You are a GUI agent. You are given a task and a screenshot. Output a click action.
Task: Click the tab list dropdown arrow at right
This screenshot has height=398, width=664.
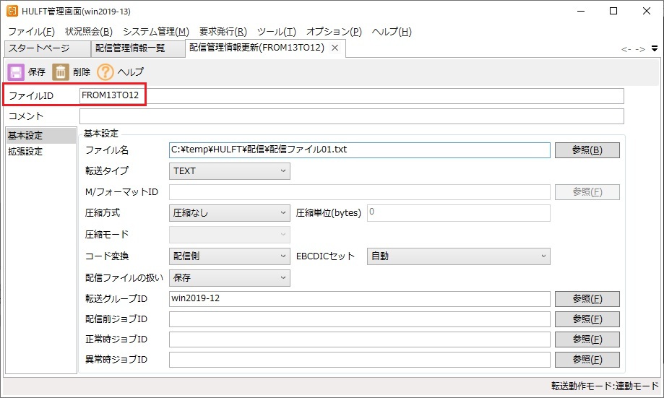click(x=655, y=48)
